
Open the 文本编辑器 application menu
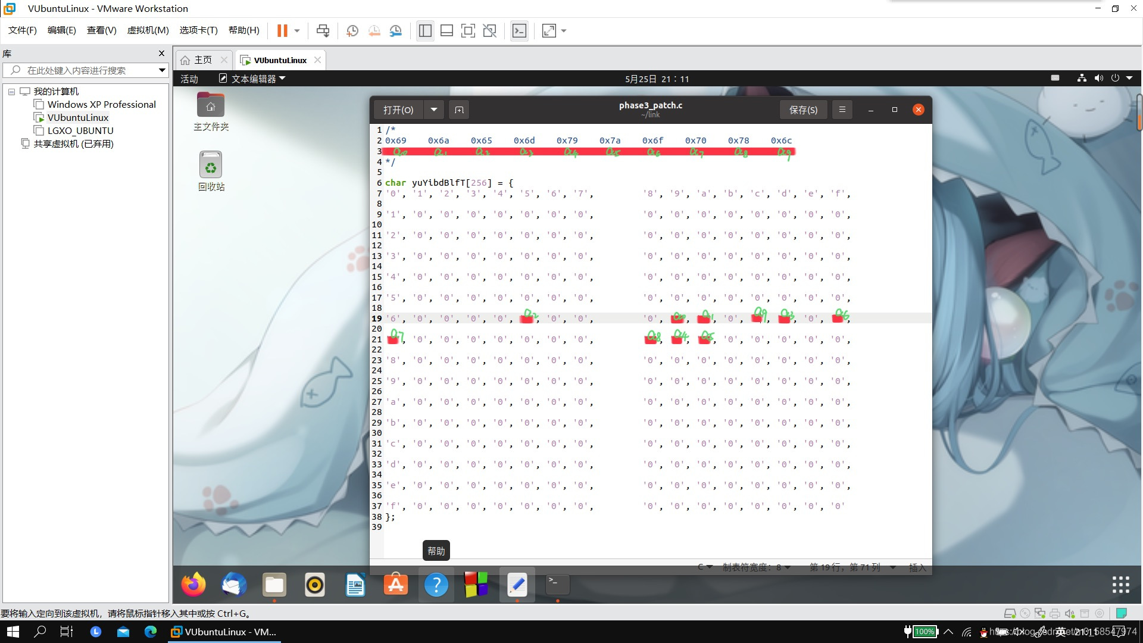[x=252, y=79]
